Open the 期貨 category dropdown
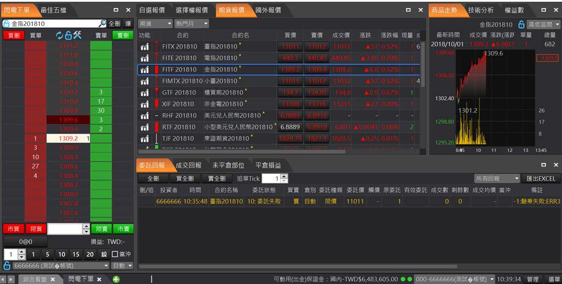 coord(155,24)
